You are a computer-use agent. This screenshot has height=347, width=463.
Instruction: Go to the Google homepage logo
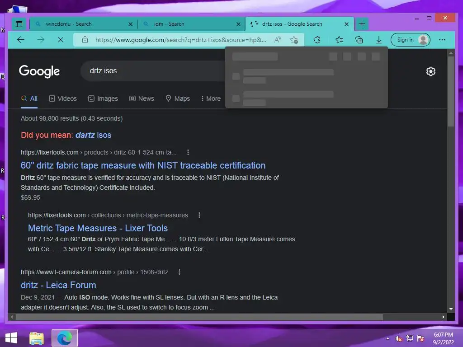coord(39,71)
